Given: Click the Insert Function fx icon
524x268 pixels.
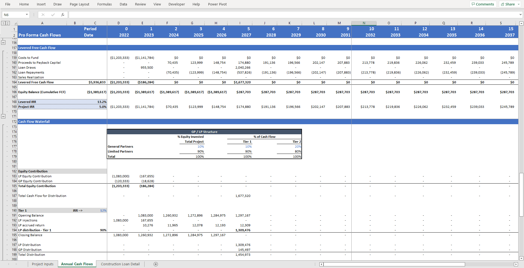Looking at the screenshot, I should tap(63, 15).
